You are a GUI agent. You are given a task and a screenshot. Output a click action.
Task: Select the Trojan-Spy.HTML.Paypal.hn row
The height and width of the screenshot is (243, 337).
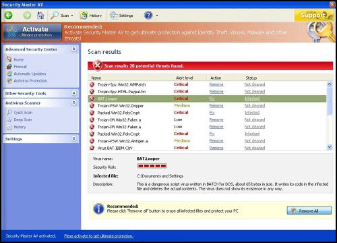tap(207, 92)
